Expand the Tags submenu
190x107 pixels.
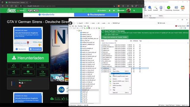[x=120, y=90]
